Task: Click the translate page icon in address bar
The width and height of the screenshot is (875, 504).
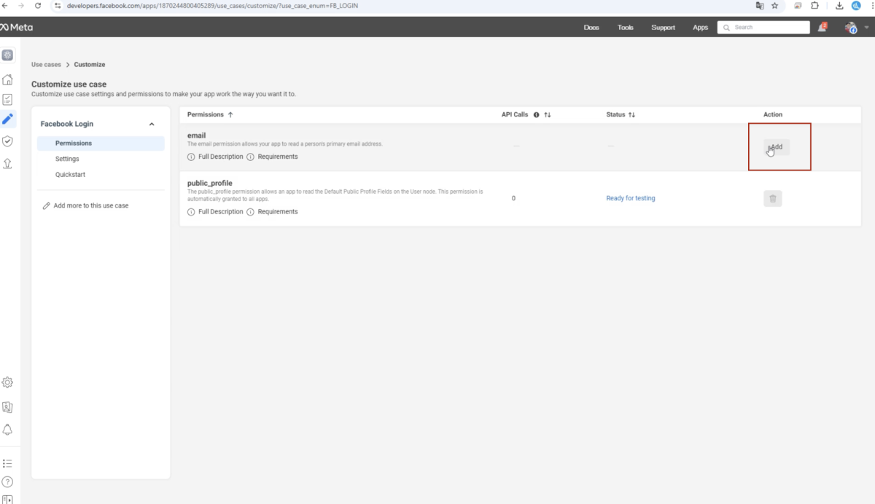Action: 759,5
